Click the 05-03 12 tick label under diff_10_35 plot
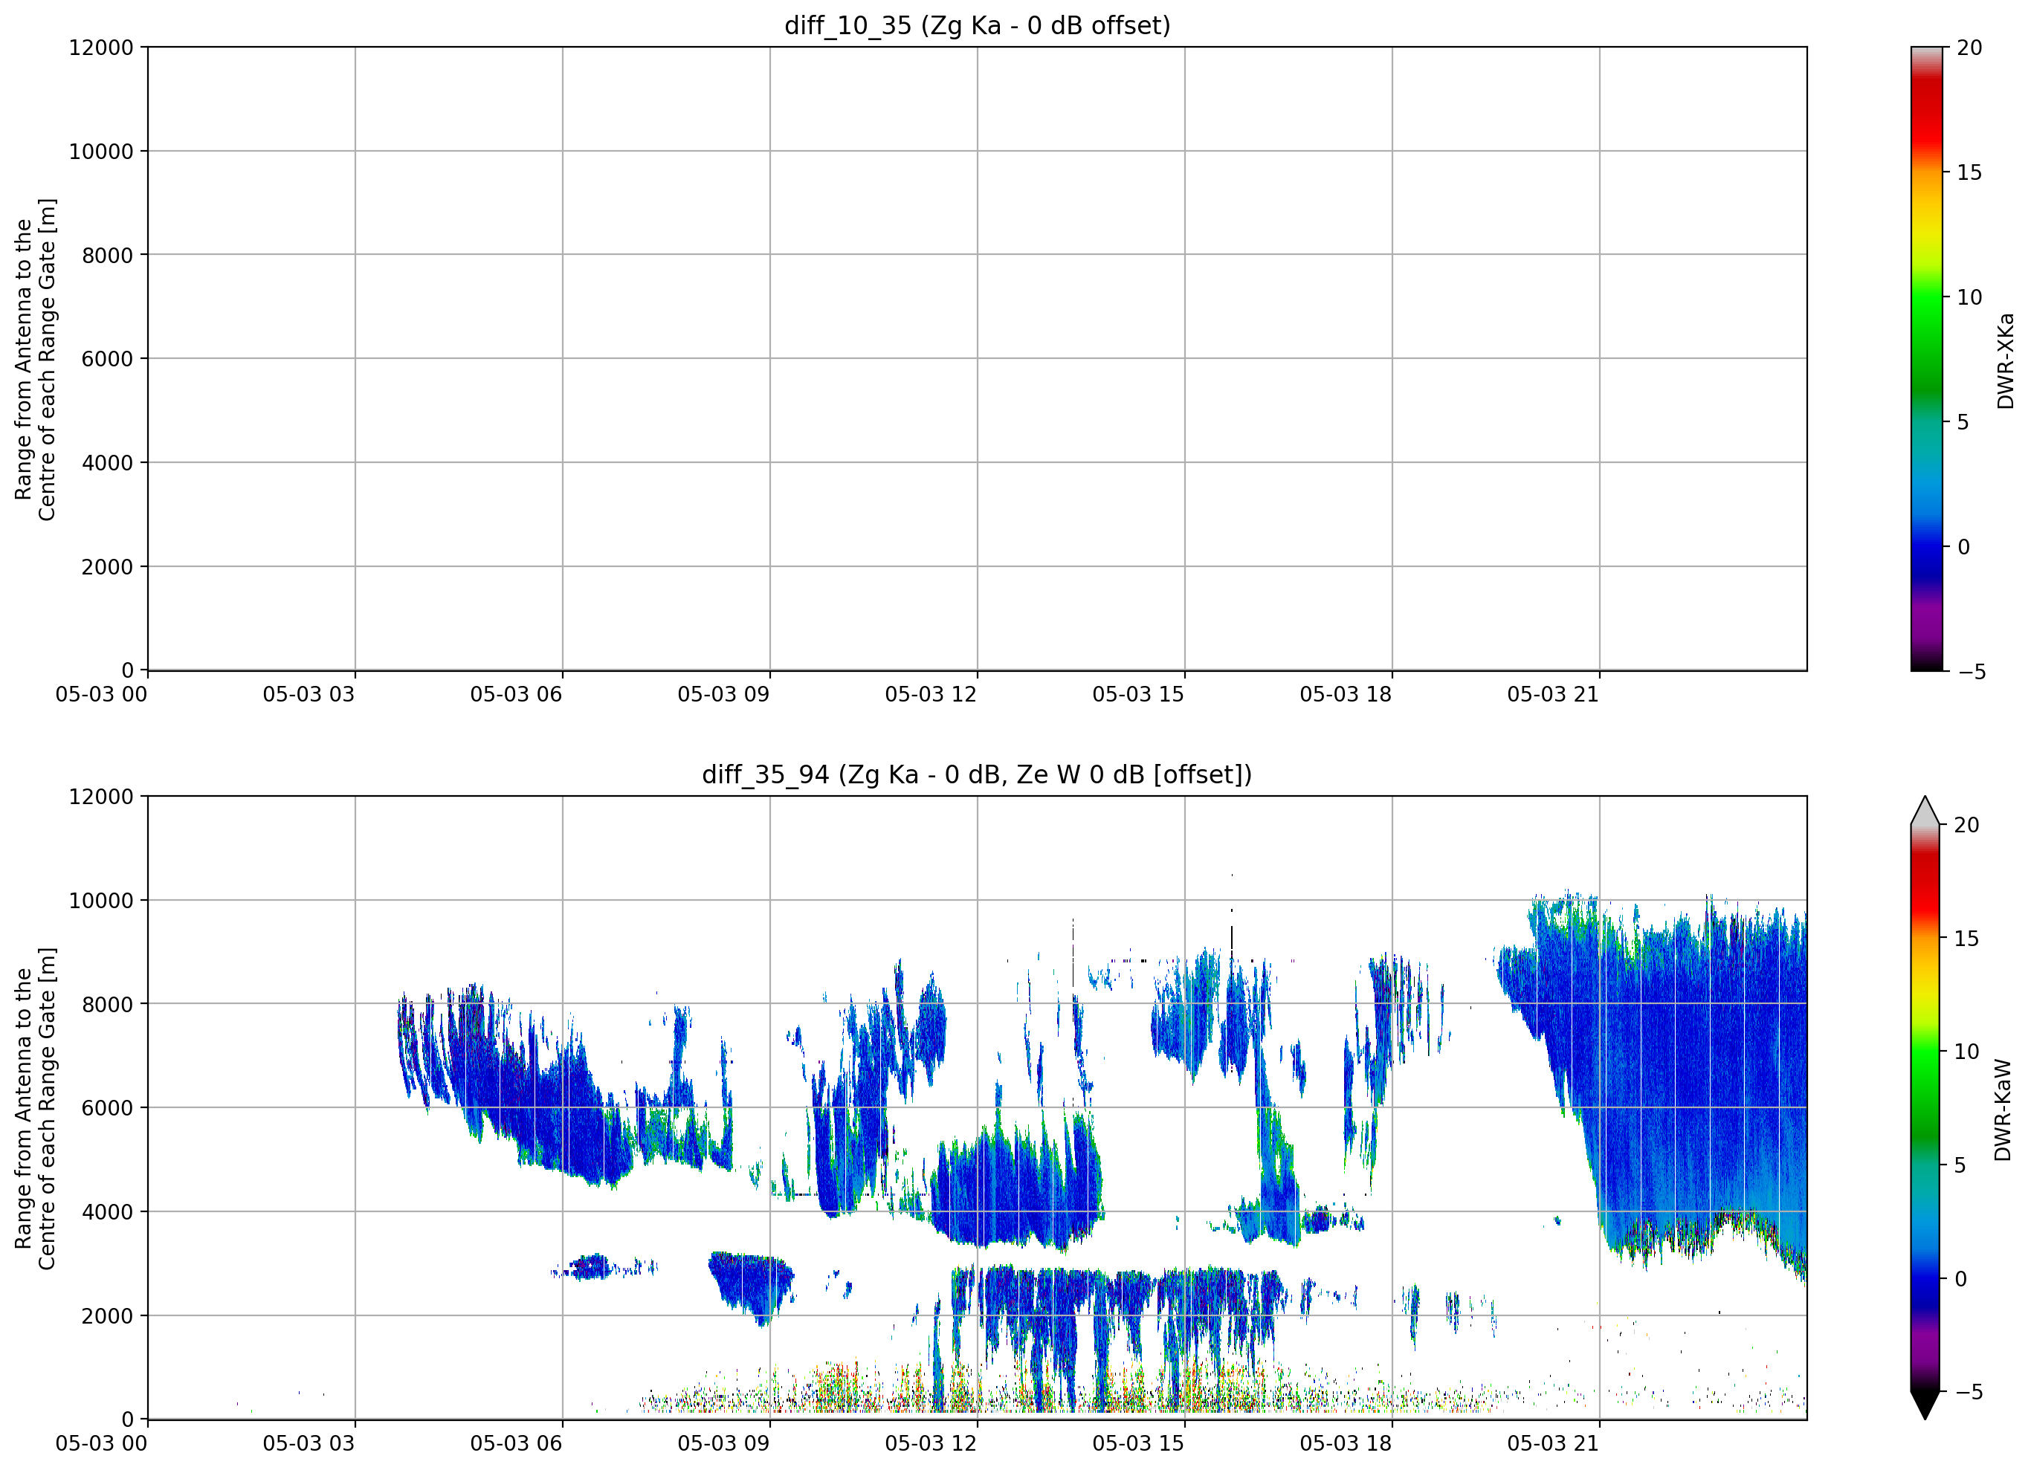Viewport: 2031px width, 1470px height. point(931,695)
